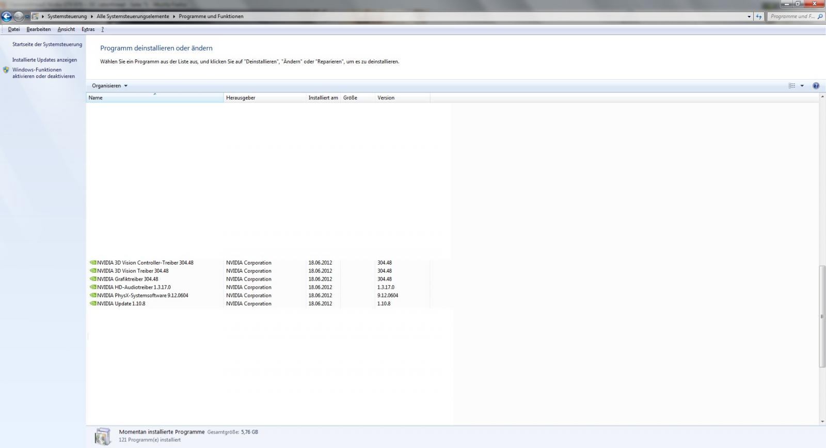Click version 9.12.0604 cell
The width and height of the screenshot is (826, 448).
388,296
